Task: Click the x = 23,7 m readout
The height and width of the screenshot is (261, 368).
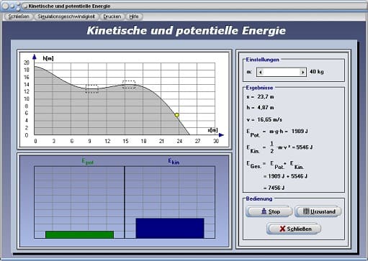Action: 261,97
